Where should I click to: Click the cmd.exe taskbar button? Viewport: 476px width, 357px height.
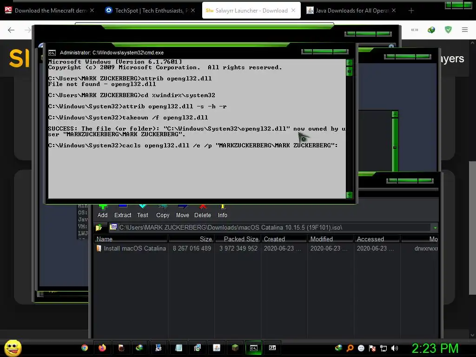pyautogui.click(x=253, y=348)
